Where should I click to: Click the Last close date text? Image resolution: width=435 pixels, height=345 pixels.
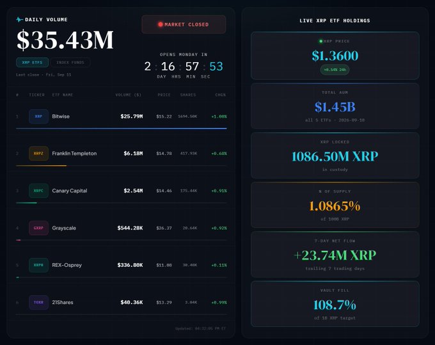pos(43,75)
